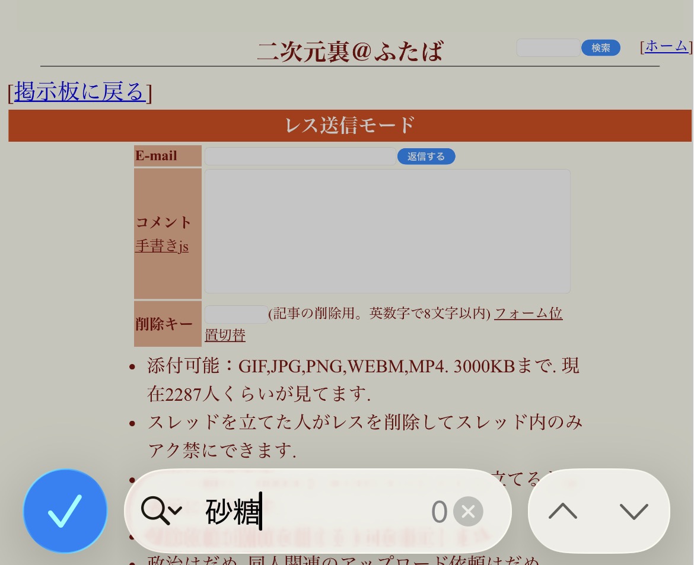Click the 二次元裏@ふたば page title
The image size is (694, 565).
click(x=350, y=52)
